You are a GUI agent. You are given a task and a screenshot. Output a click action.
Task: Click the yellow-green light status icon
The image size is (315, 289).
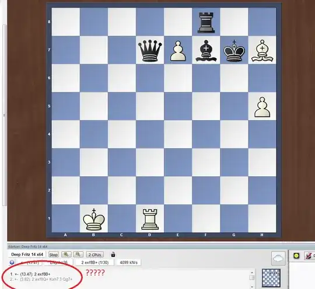(296, 256)
